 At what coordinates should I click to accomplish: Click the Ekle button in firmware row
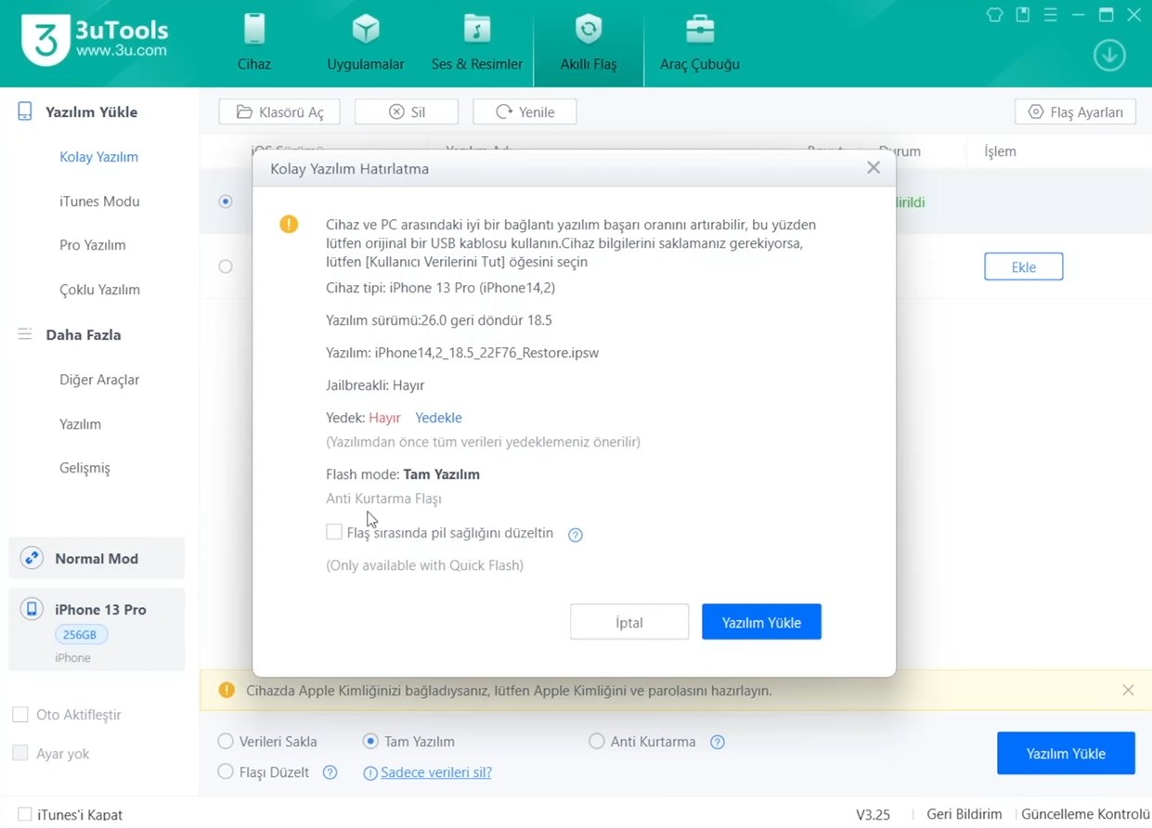[1023, 267]
